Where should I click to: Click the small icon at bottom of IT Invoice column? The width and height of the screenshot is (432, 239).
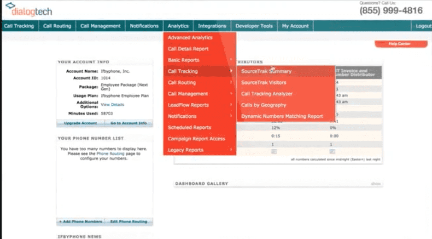(332, 151)
